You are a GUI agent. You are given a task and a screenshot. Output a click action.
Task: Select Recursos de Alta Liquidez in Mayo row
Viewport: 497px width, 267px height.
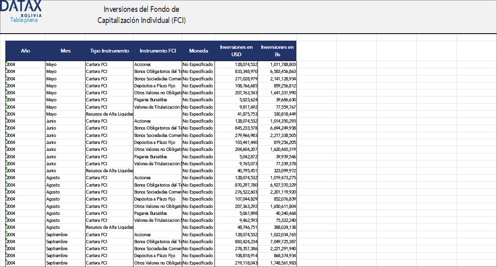109,114
